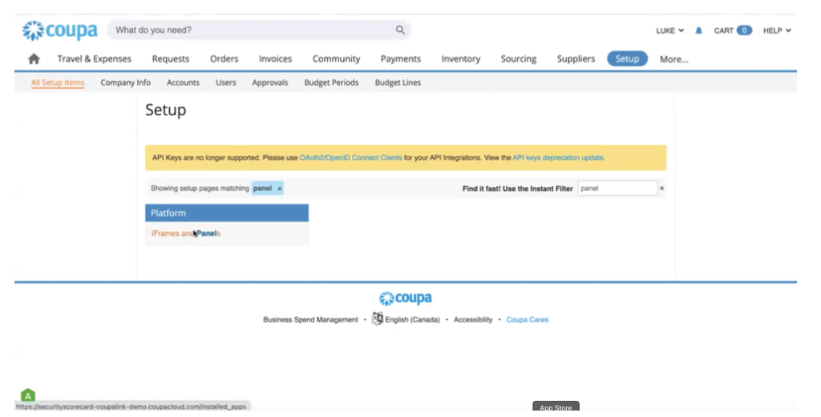Open Budget Lines submenu item
Screen dimensions: 821x417
pyautogui.click(x=398, y=83)
